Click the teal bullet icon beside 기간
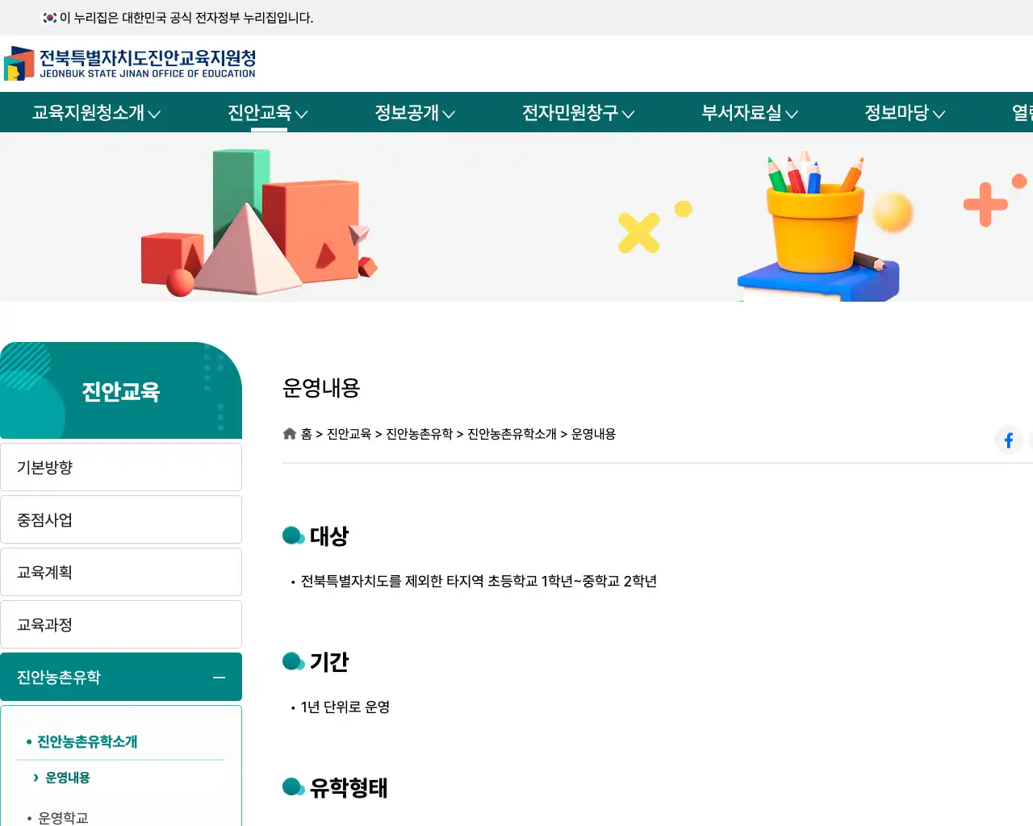 (293, 661)
